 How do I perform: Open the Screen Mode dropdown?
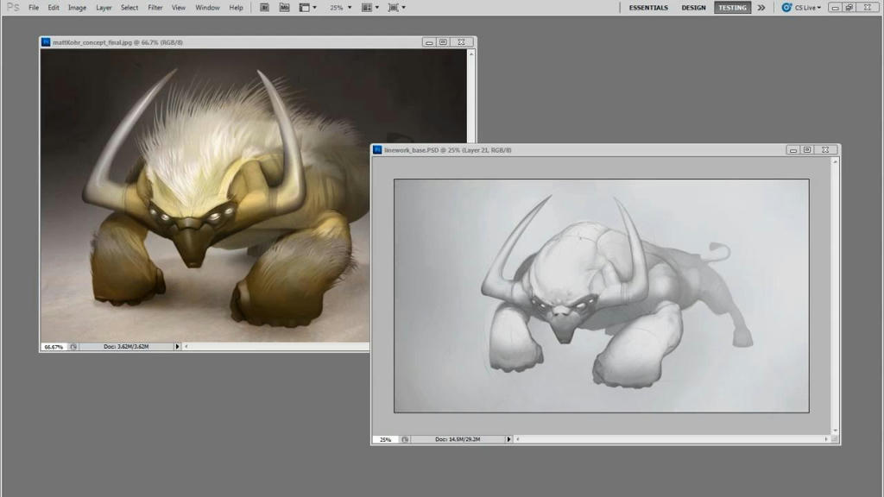[x=396, y=7]
